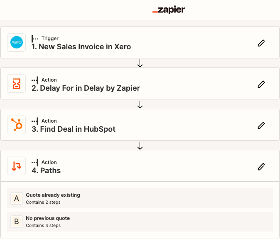Edit the Xero trigger step with pencil
This screenshot has width=280, height=239.
pyautogui.click(x=261, y=43)
